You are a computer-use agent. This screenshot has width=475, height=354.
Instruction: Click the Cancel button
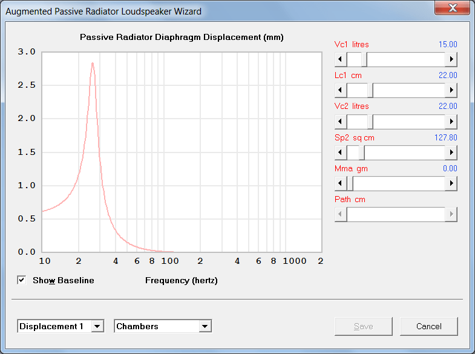[428, 326]
